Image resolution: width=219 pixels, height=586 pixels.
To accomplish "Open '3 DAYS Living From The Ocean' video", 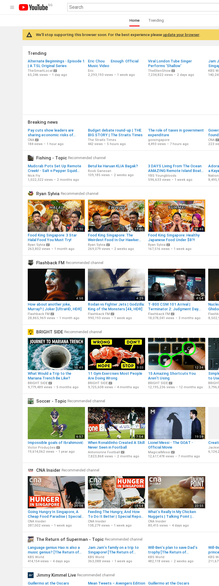I will [176, 168].
